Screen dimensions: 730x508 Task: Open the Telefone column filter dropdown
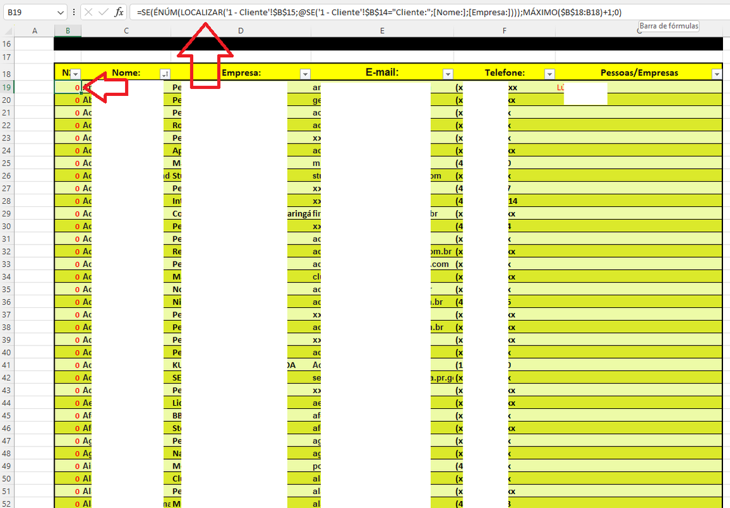[550, 74]
